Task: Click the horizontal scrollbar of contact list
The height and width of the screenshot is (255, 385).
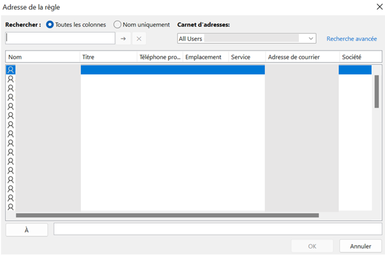Action: click(167, 215)
